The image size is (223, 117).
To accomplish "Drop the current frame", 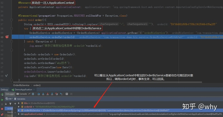I will click(x=57, y=94).
